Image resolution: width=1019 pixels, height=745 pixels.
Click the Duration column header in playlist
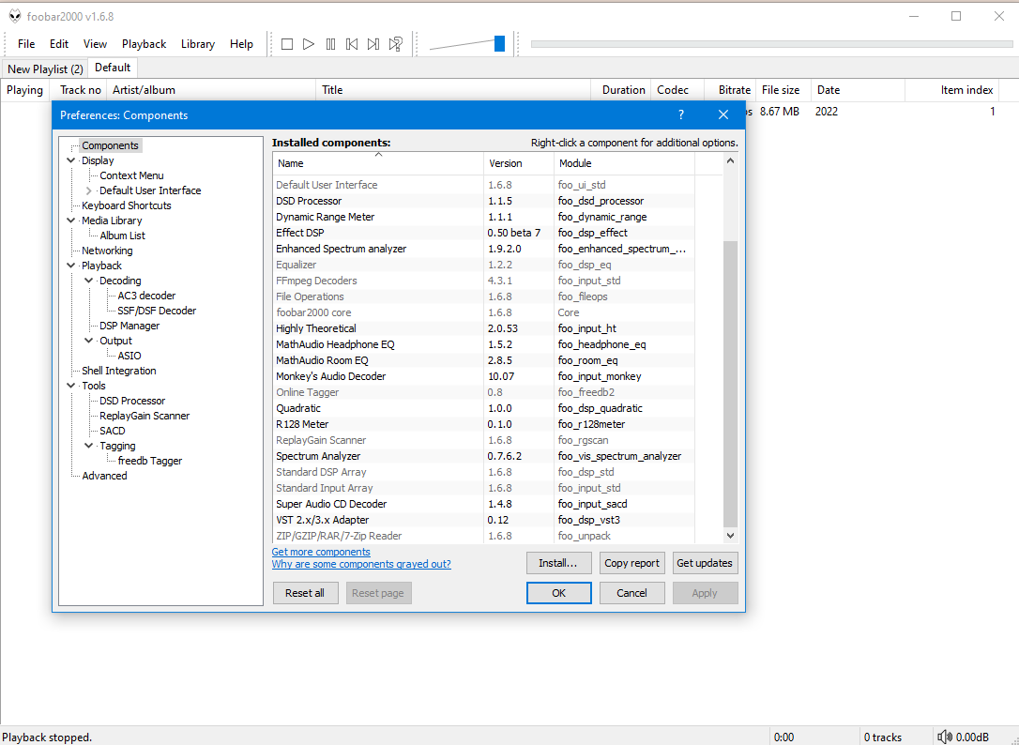pos(620,90)
